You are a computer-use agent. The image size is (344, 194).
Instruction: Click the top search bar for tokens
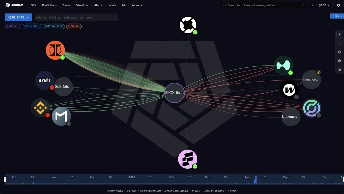point(264,5)
